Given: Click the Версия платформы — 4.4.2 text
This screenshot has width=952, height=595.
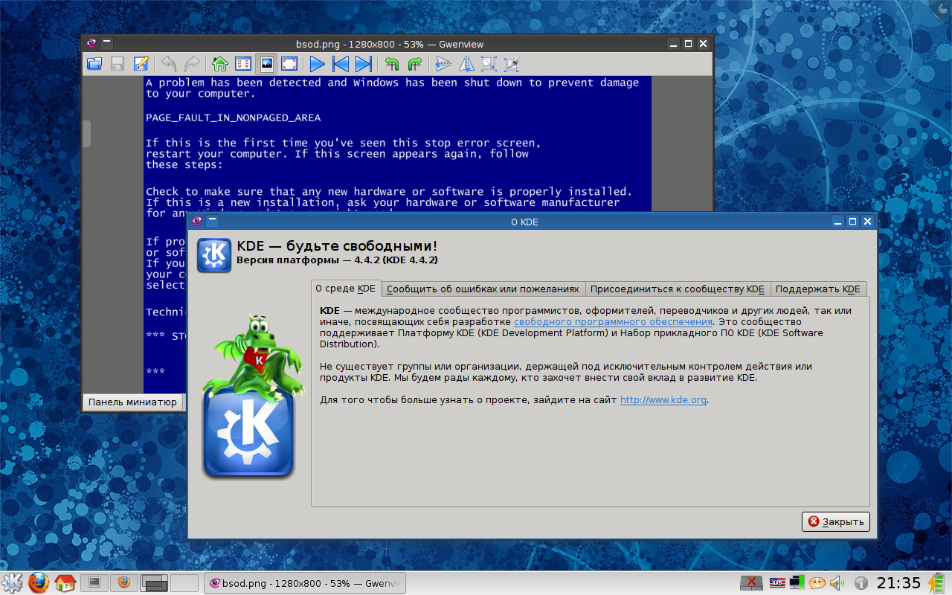Looking at the screenshot, I should click(x=337, y=260).
